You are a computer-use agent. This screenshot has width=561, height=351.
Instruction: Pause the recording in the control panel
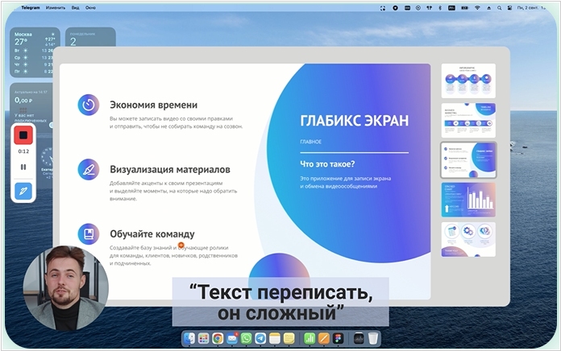[23, 167]
